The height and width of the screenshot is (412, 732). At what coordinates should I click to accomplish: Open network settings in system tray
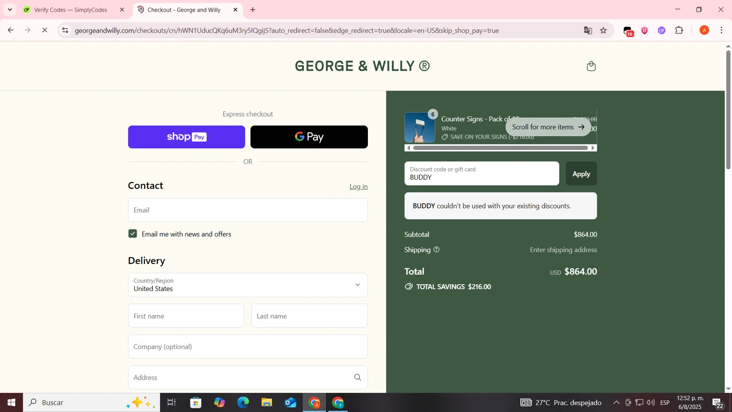pyautogui.click(x=639, y=403)
